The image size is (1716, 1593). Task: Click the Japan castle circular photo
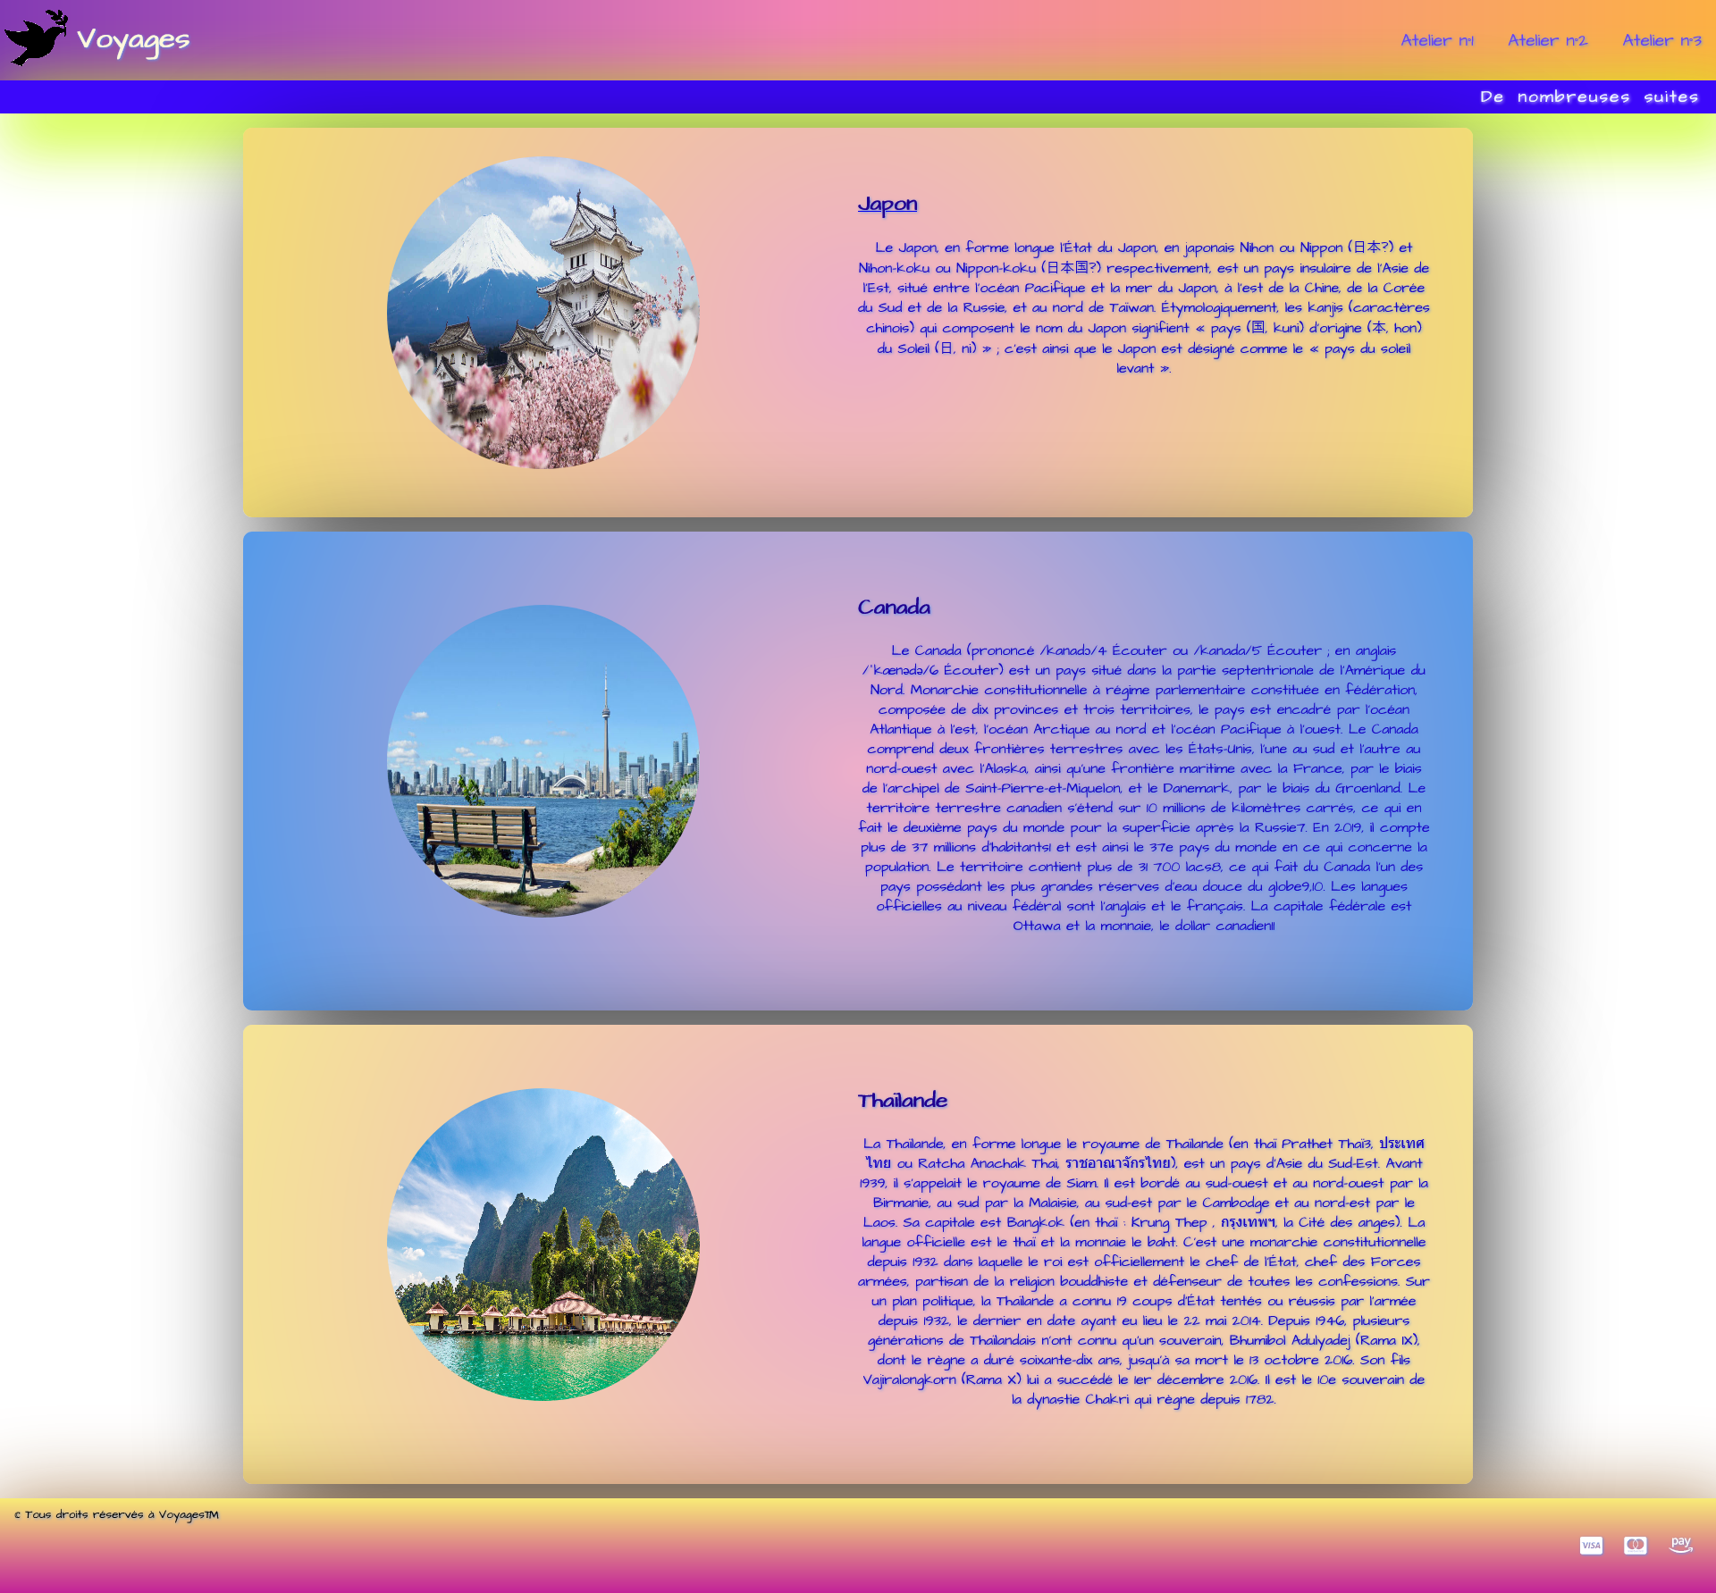(x=543, y=313)
